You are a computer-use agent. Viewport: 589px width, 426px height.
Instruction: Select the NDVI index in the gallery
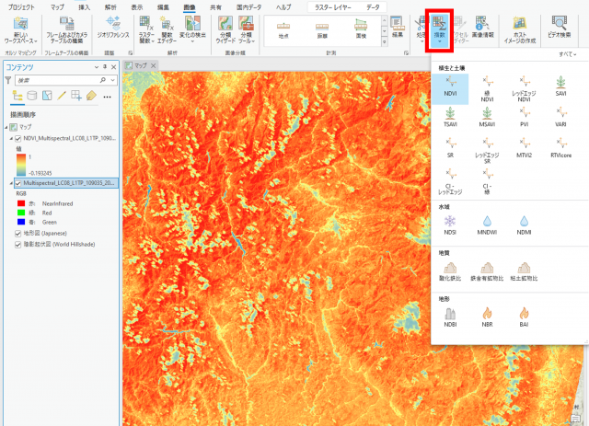pos(450,88)
